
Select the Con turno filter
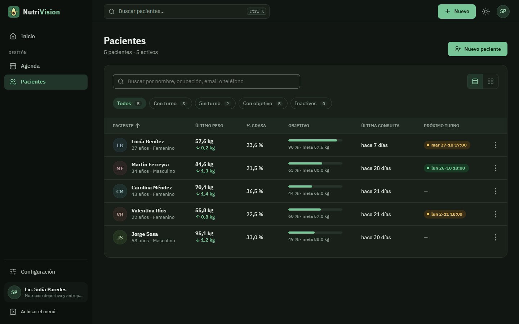tap(170, 103)
